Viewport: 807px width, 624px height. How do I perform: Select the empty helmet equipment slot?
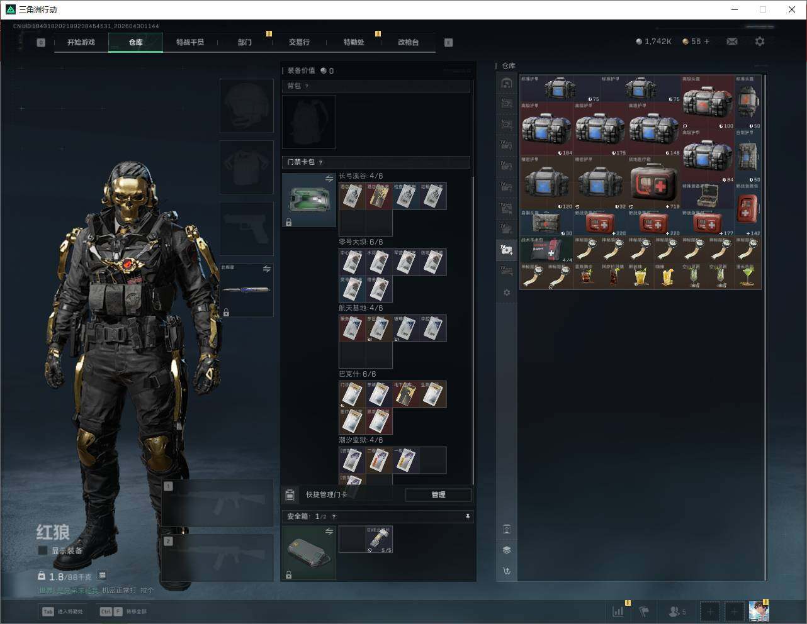pyautogui.click(x=247, y=106)
